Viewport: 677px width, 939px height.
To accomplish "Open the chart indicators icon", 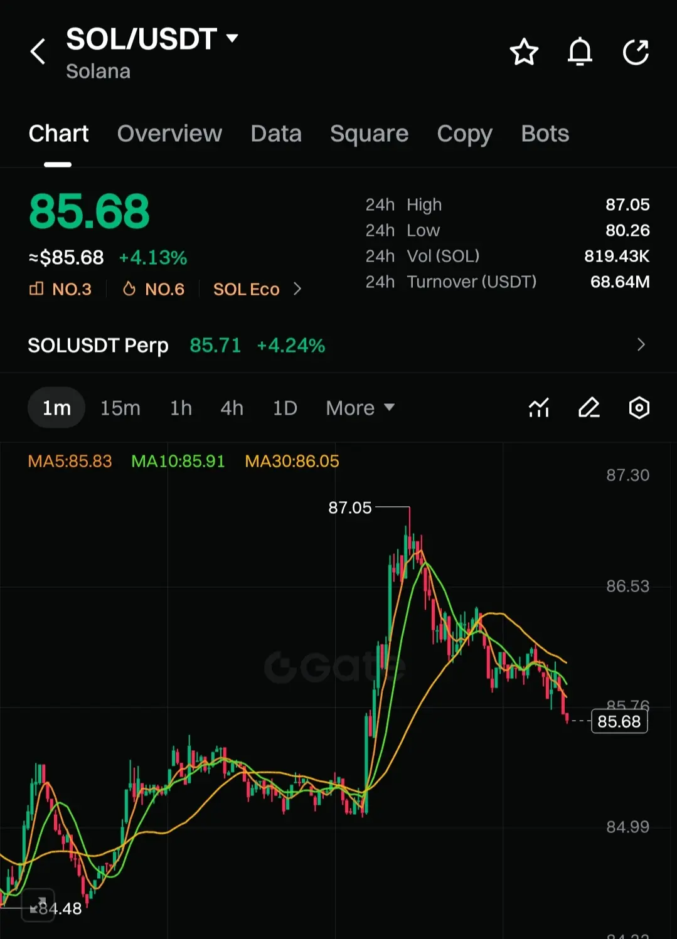I will point(538,408).
